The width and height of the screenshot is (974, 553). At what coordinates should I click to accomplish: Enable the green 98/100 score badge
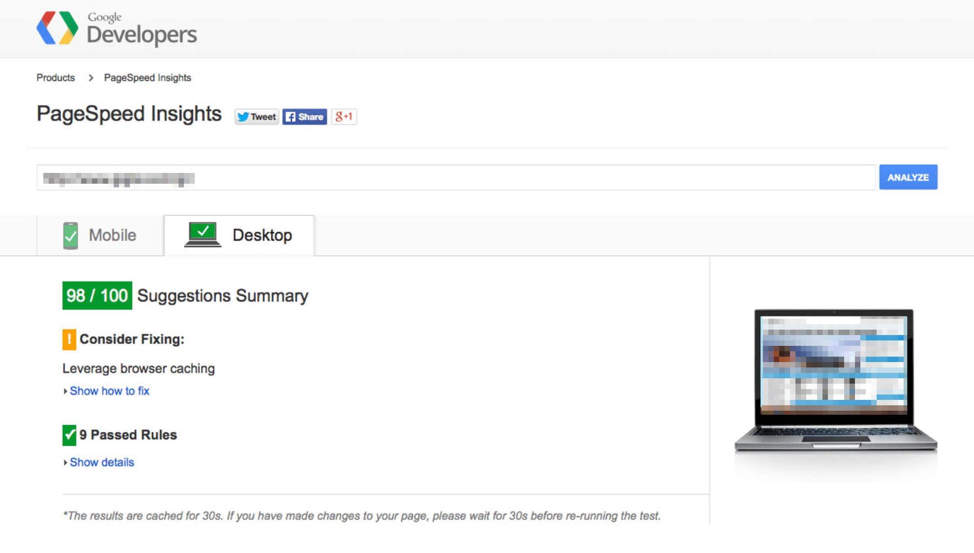(x=96, y=295)
